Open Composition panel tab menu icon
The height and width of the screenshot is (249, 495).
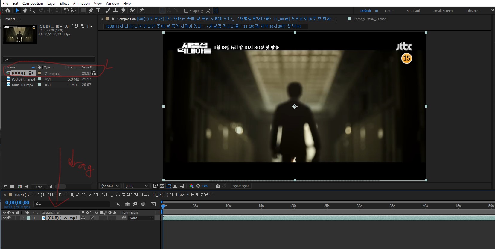pos(335,19)
